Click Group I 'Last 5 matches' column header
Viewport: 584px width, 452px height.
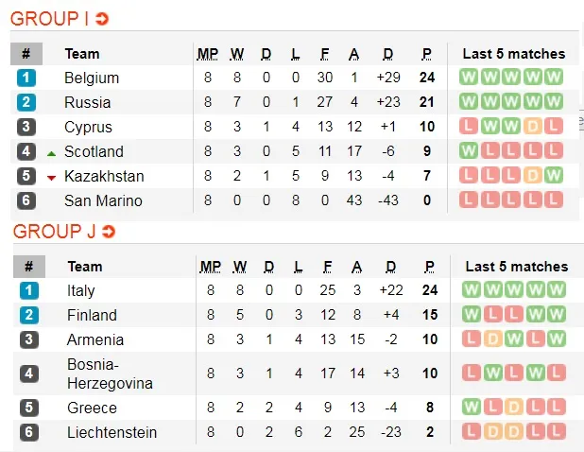[x=513, y=54]
